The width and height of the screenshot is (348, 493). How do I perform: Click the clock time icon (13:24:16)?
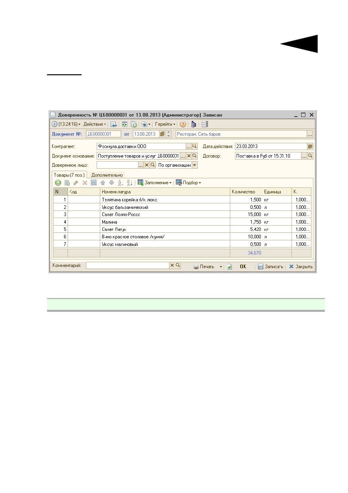pos(55,124)
